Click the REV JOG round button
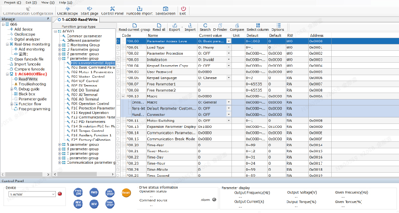 coord(78,204)
